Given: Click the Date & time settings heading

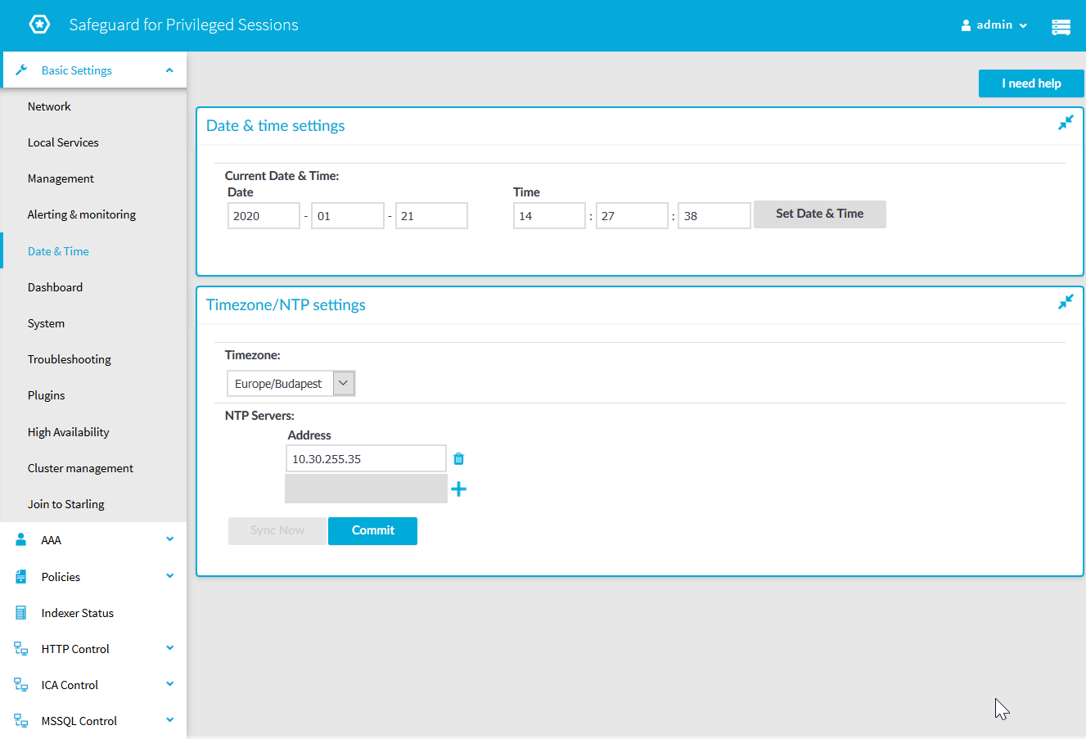Looking at the screenshot, I should [275, 125].
